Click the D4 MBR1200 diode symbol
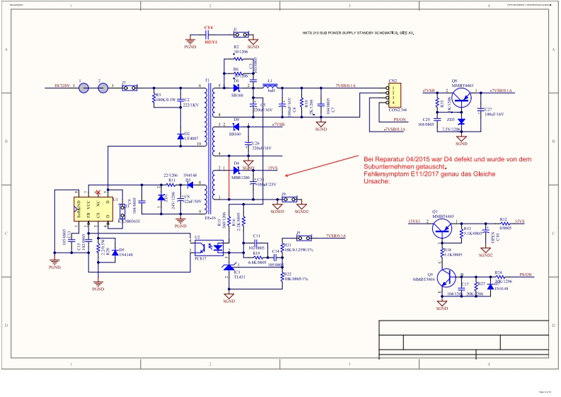Viewport: 561px width, 397px height. point(236,170)
